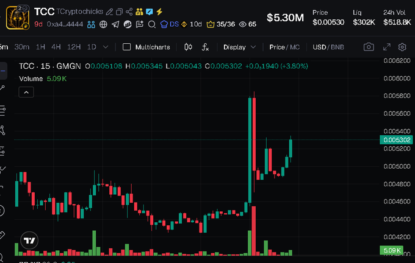Click the TradingView logo on chart
The height and width of the screenshot is (263, 415).
pos(29,240)
